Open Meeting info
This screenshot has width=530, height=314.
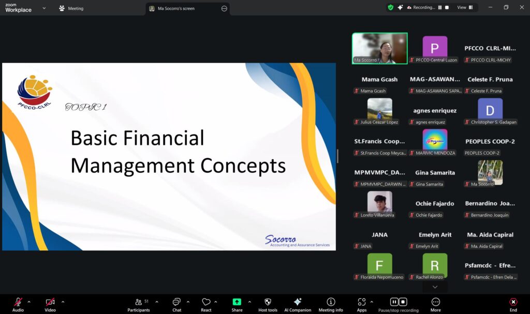[331, 303]
